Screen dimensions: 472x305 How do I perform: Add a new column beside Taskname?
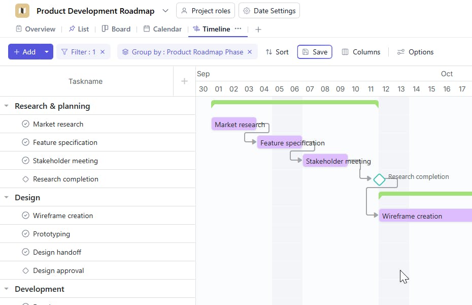point(184,81)
